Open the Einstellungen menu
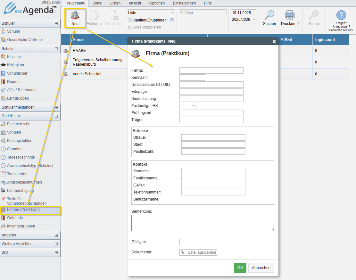The height and width of the screenshot is (280, 356). coord(184,3)
